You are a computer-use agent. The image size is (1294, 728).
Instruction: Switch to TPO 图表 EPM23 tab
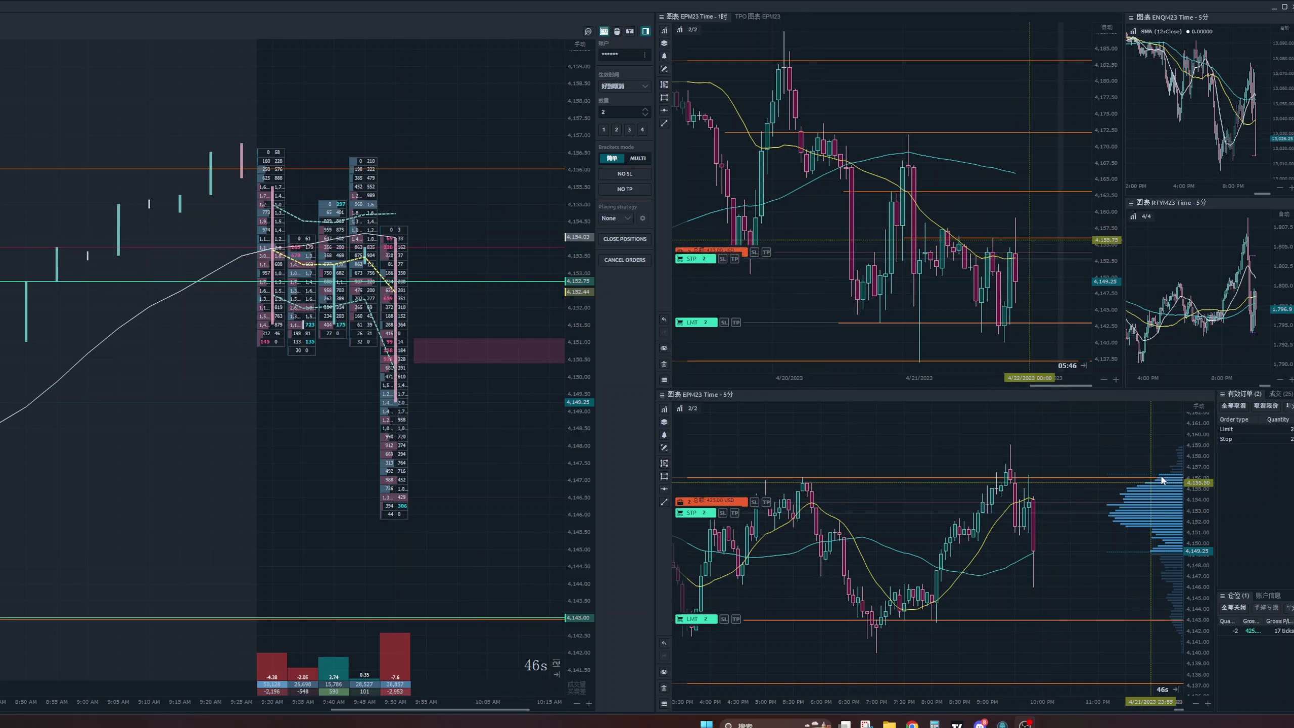click(757, 17)
